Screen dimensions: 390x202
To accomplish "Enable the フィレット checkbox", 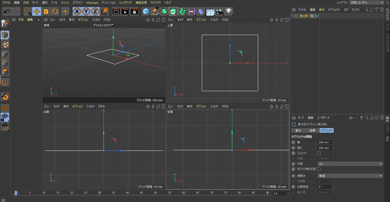I will 319,153.
